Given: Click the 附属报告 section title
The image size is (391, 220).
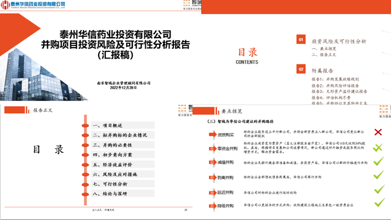Looking at the screenshot, I should click(x=322, y=71).
